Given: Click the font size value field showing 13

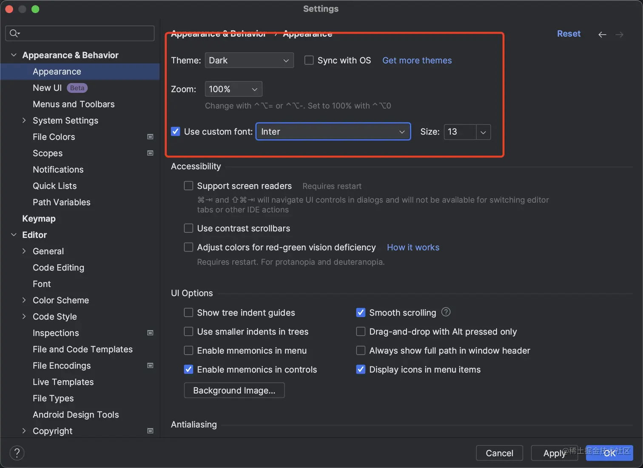Looking at the screenshot, I should [x=460, y=132].
